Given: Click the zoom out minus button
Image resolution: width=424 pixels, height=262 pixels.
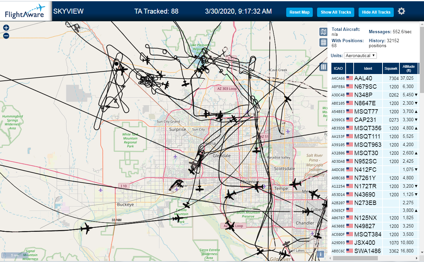Looking at the screenshot, I should 6,36.
